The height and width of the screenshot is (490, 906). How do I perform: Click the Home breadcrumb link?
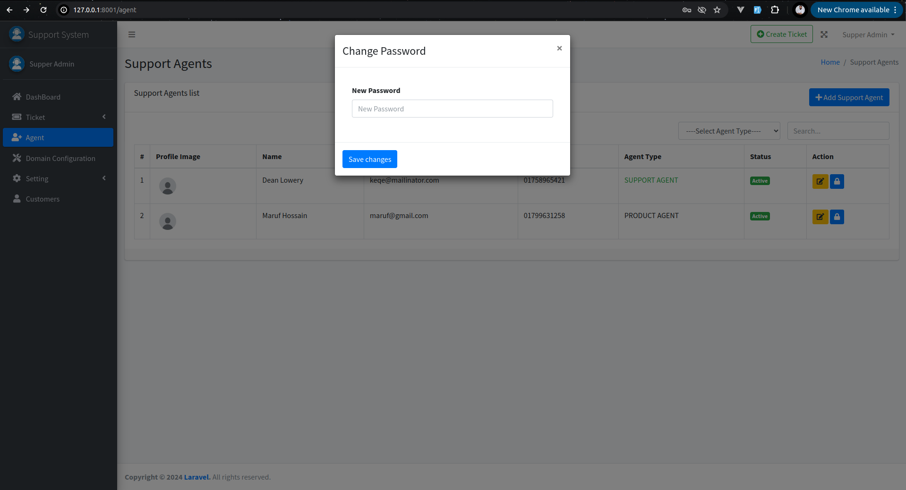pos(830,62)
